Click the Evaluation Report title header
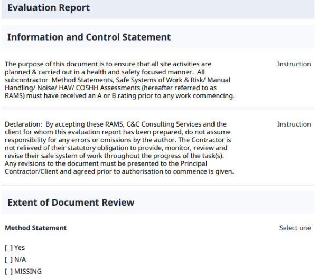Viewport: 317px width, 279px height. pyautogui.click(x=49, y=8)
